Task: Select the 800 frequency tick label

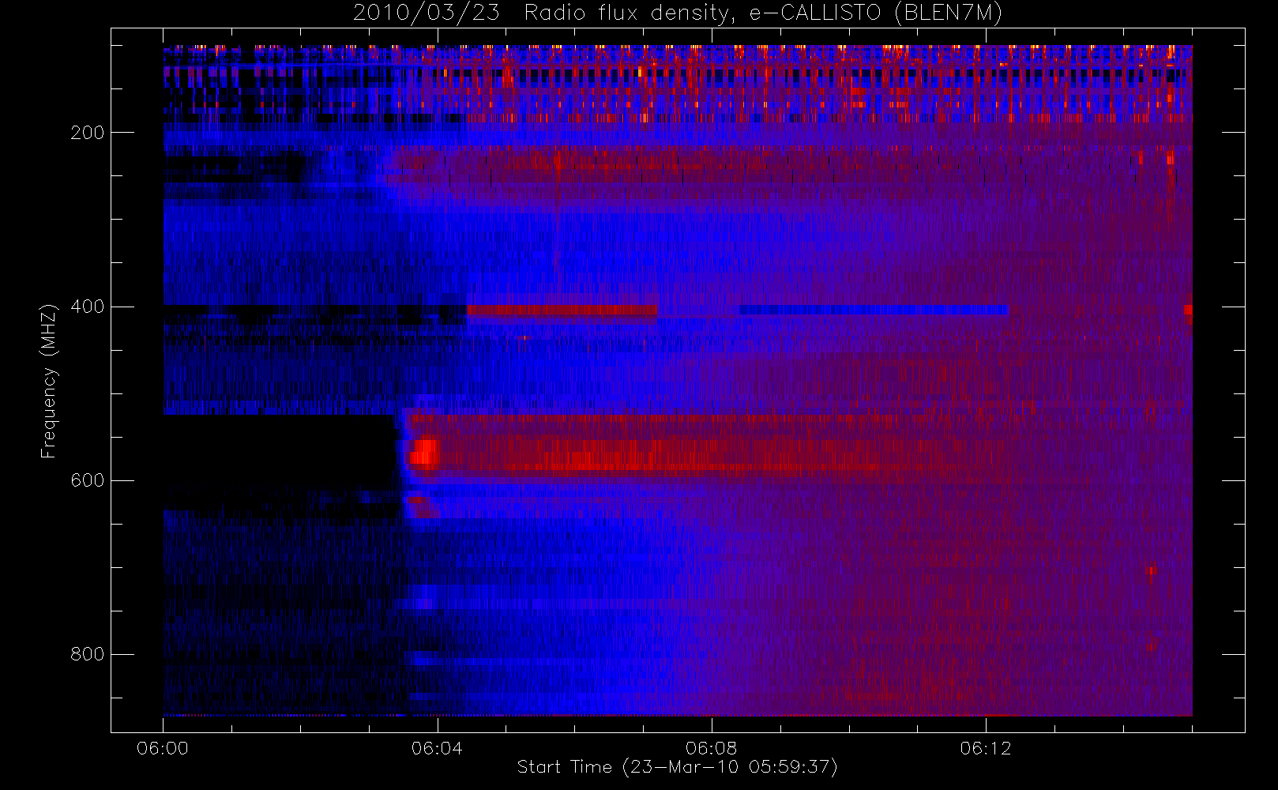Action: [87, 654]
